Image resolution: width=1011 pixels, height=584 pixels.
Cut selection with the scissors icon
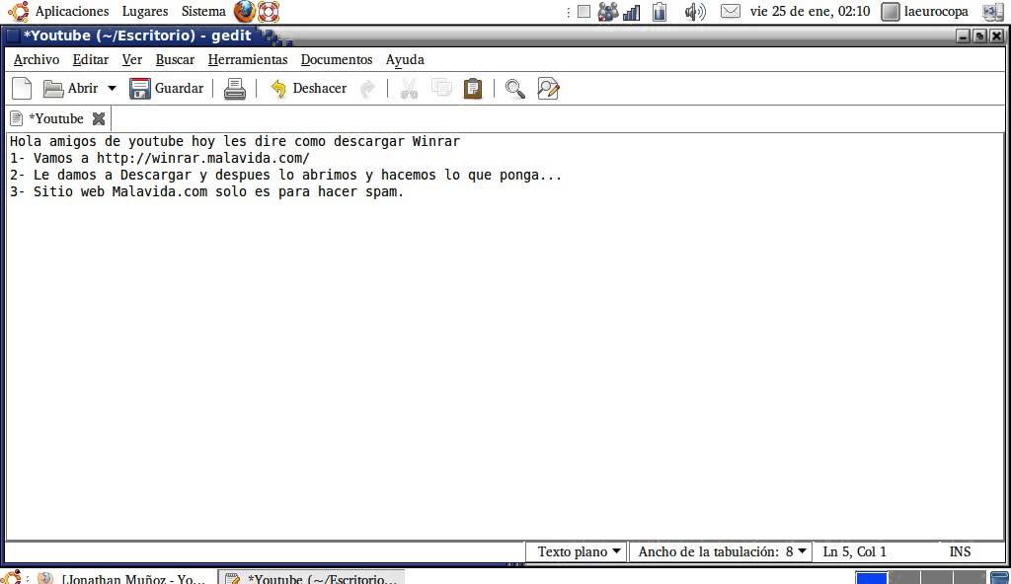point(409,89)
